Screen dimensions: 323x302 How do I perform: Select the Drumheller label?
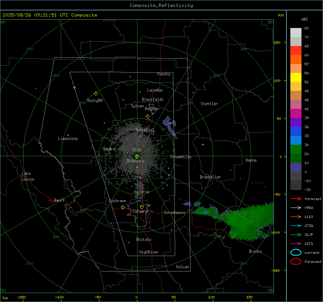click(x=210, y=177)
